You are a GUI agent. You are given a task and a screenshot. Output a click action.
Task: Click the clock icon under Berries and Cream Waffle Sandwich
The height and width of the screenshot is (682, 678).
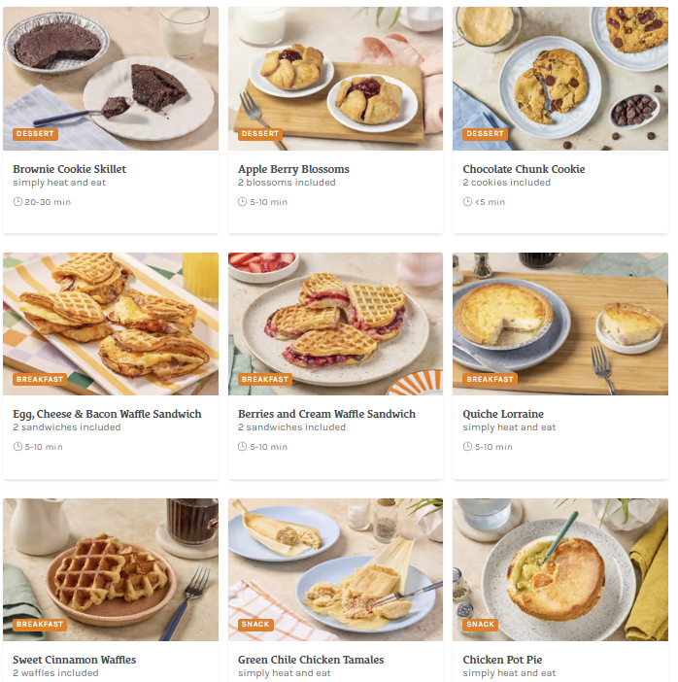[242, 447]
